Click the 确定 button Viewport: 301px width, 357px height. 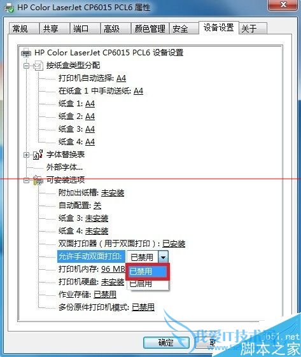click(166, 342)
